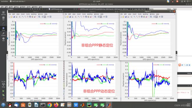This screenshot has height=108, width=192.
Task: Click Save icon in Figure 5 toolbar
Action: pos(126,17)
